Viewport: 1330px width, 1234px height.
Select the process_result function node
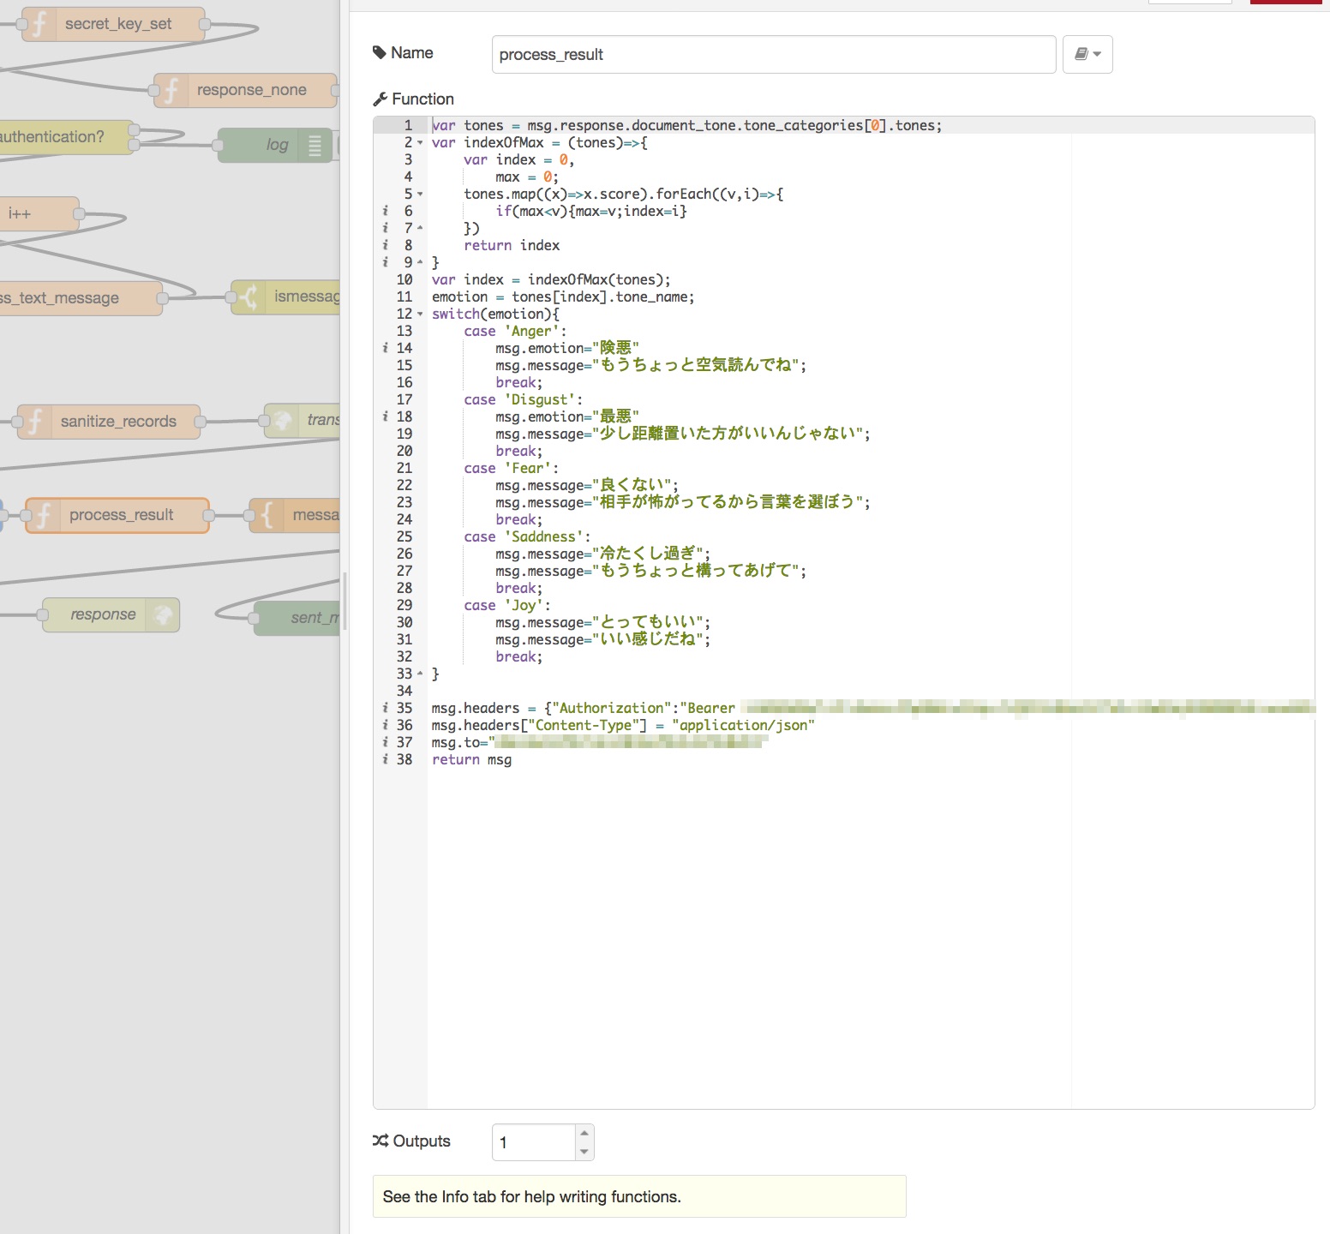pyautogui.click(x=117, y=515)
